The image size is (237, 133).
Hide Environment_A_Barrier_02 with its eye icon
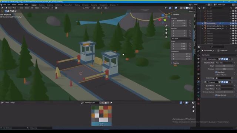[231, 28]
